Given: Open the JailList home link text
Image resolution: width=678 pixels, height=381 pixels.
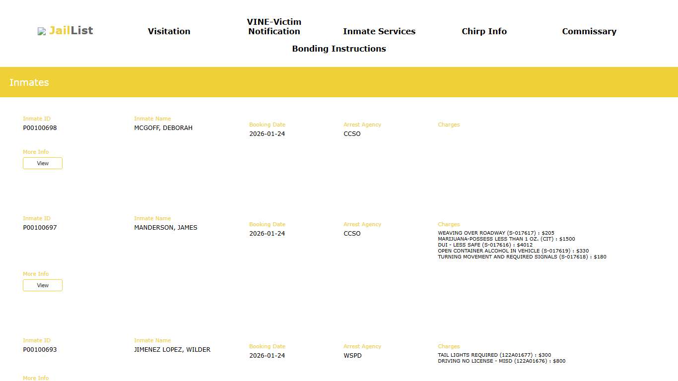Looking at the screenshot, I should pos(71,31).
